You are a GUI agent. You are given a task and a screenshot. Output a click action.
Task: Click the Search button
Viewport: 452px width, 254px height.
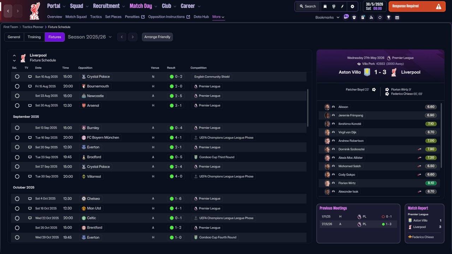tap(307, 6)
